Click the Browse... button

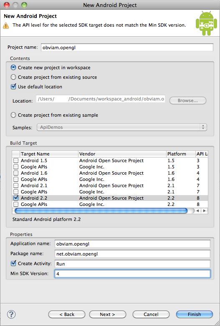[188, 100]
